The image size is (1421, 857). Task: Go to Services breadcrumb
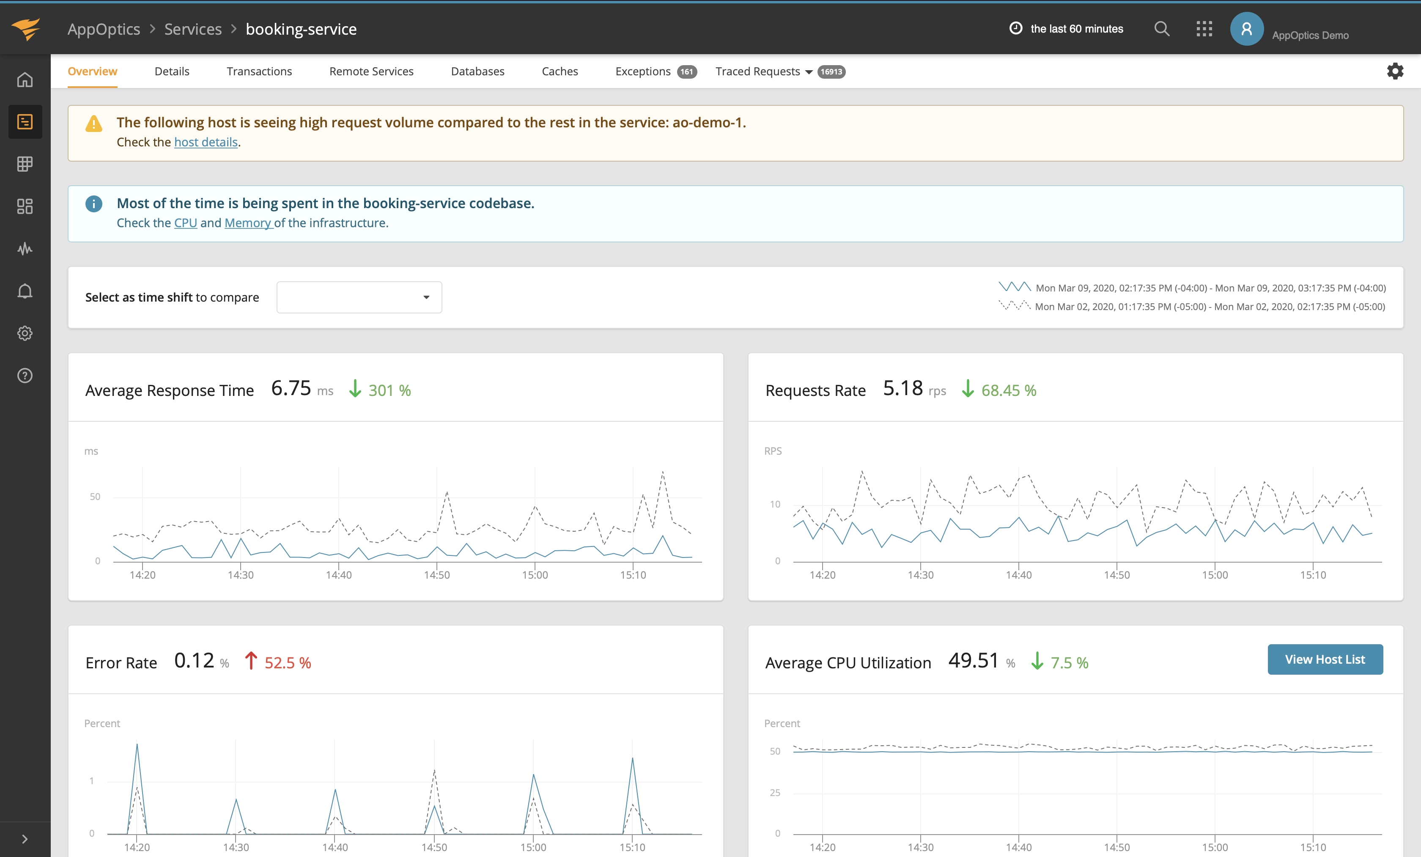click(192, 29)
